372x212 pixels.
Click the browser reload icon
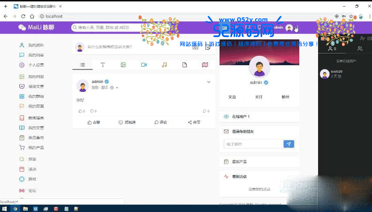pos(23,16)
